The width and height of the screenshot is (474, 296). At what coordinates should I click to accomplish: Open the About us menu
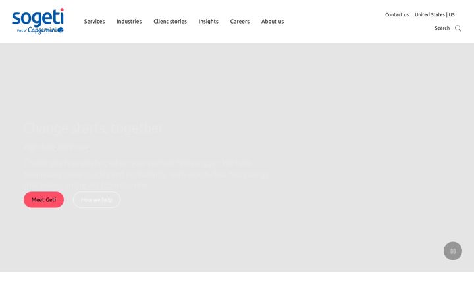(x=273, y=22)
